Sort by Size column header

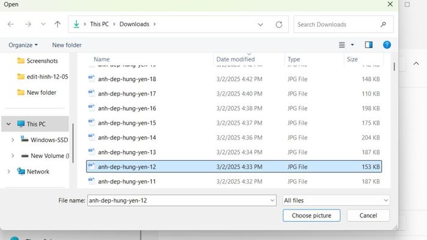[352, 59]
